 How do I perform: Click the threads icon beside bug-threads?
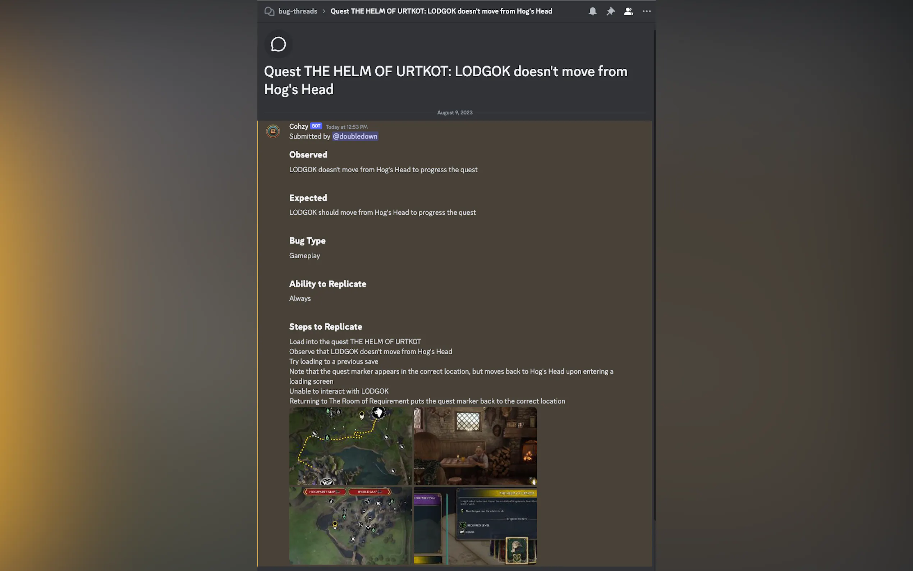tap(269, 12)
